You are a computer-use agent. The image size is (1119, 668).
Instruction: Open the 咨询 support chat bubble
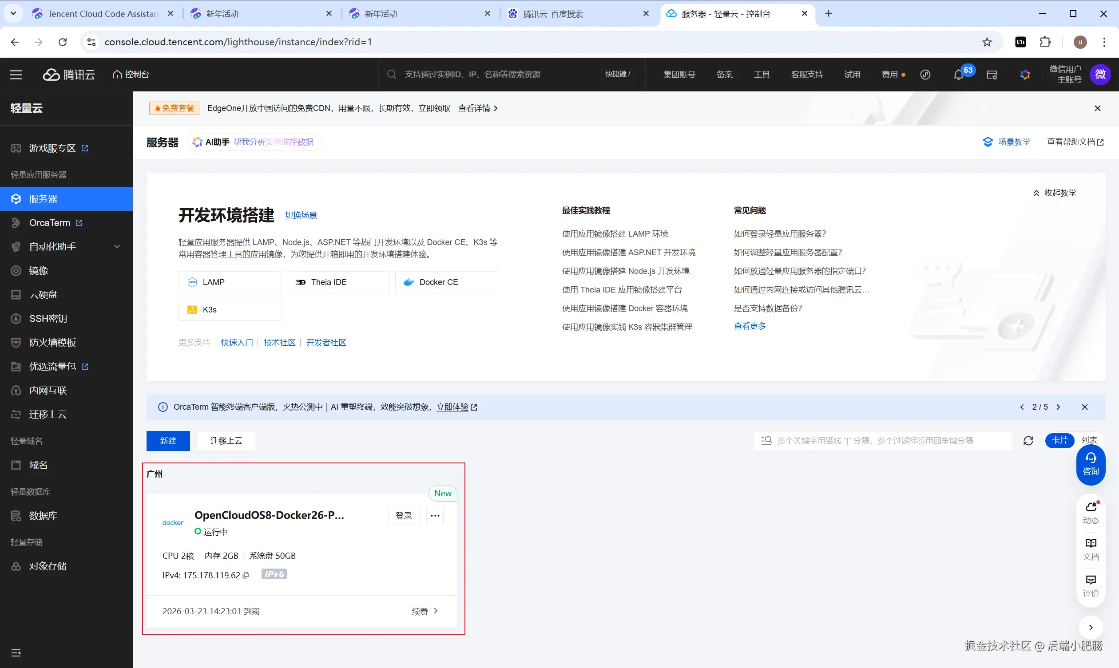[x=1090, y=464]
